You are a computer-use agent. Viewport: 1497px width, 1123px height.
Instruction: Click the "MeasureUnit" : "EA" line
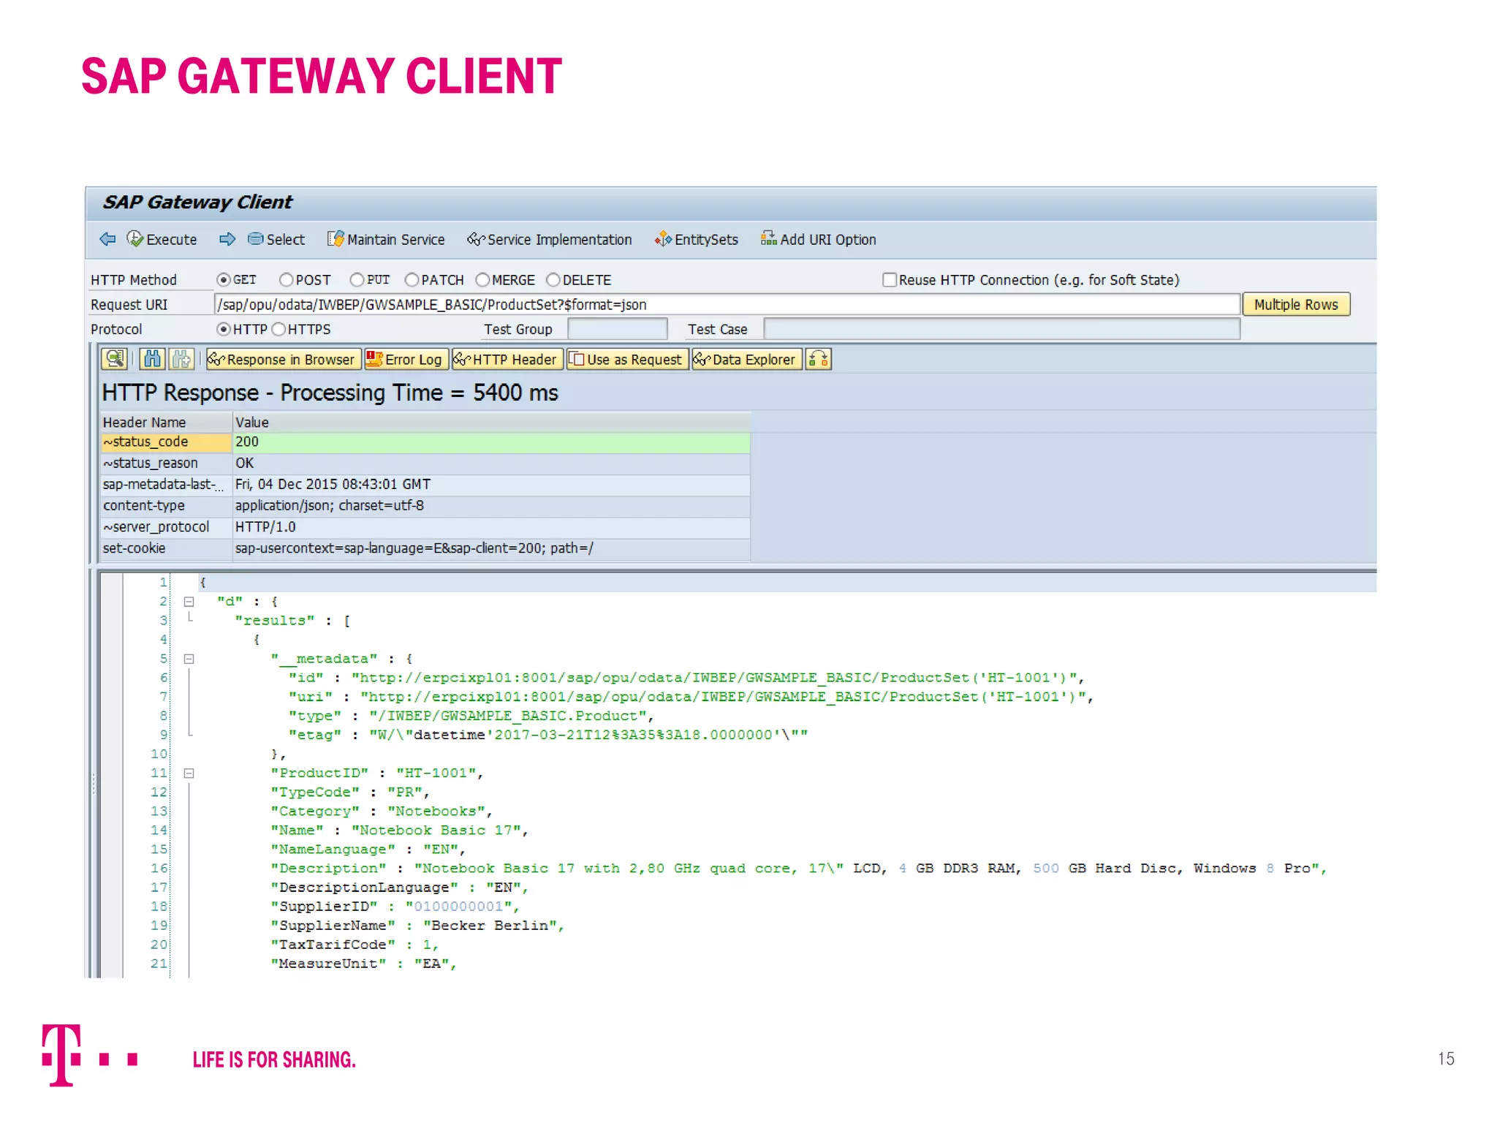tap(363, 963)
